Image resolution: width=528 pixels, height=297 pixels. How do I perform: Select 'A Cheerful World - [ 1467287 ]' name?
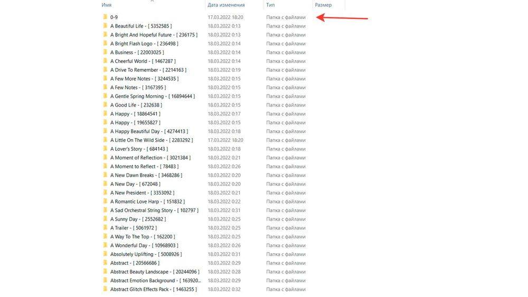(x=143, y=61)
